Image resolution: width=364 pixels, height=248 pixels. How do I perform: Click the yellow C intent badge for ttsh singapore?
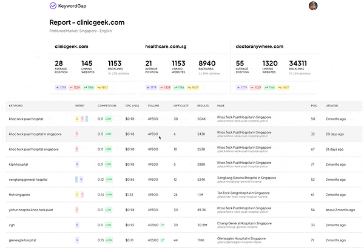coord(77,195)
